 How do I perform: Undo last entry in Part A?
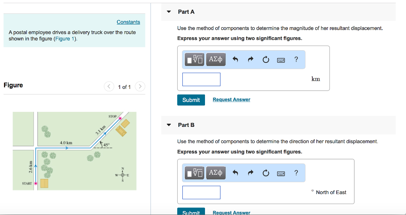pos(235,60)
